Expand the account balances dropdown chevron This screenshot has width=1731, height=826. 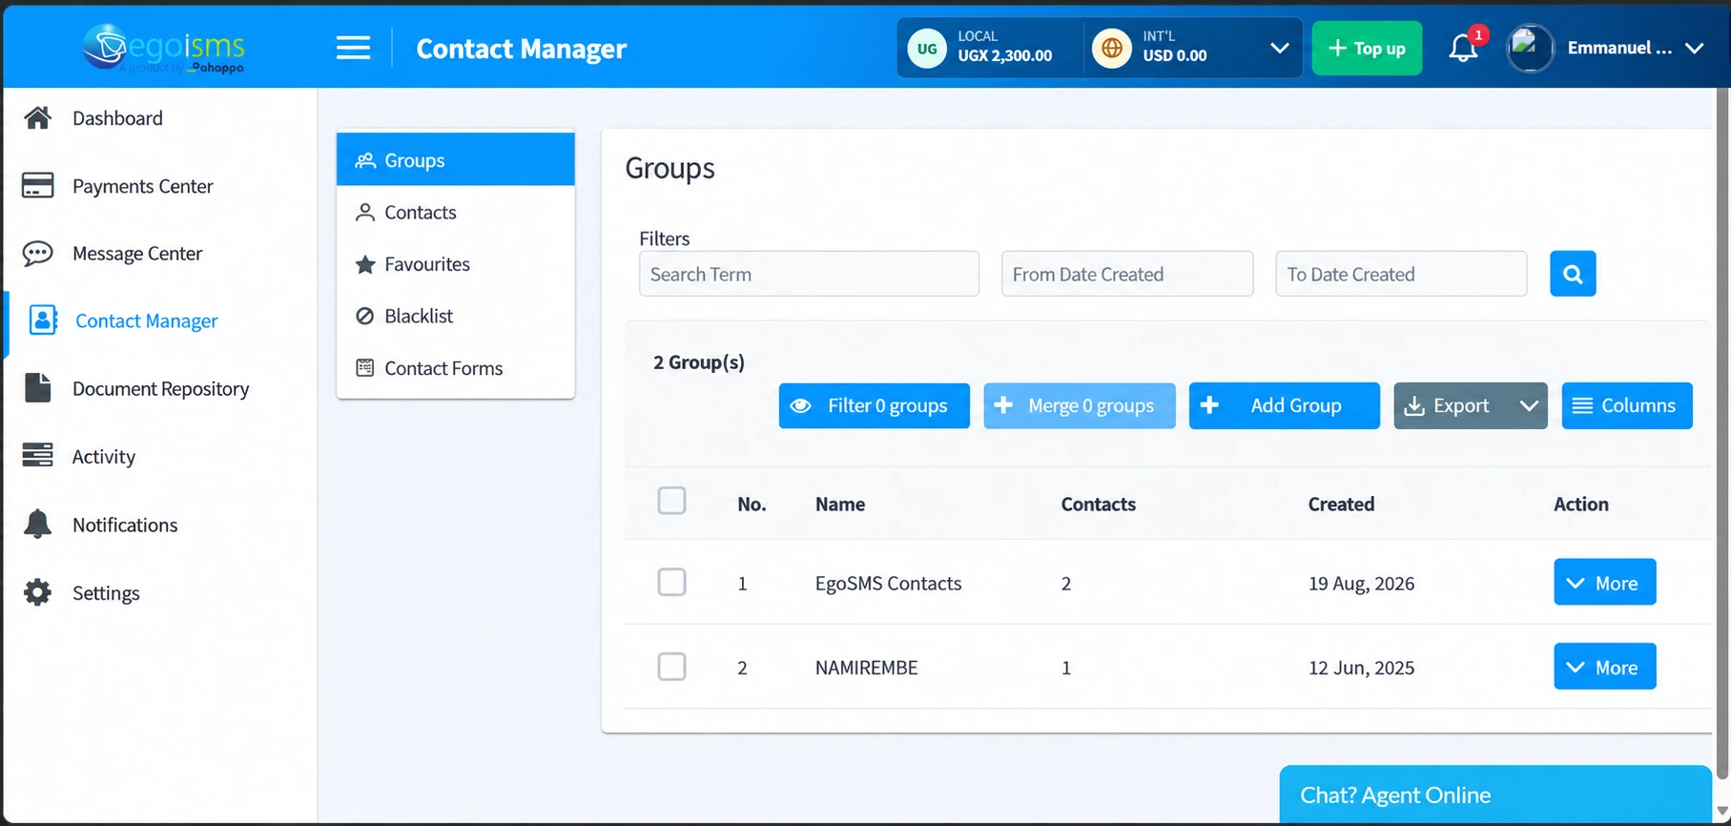(1280, 48)
